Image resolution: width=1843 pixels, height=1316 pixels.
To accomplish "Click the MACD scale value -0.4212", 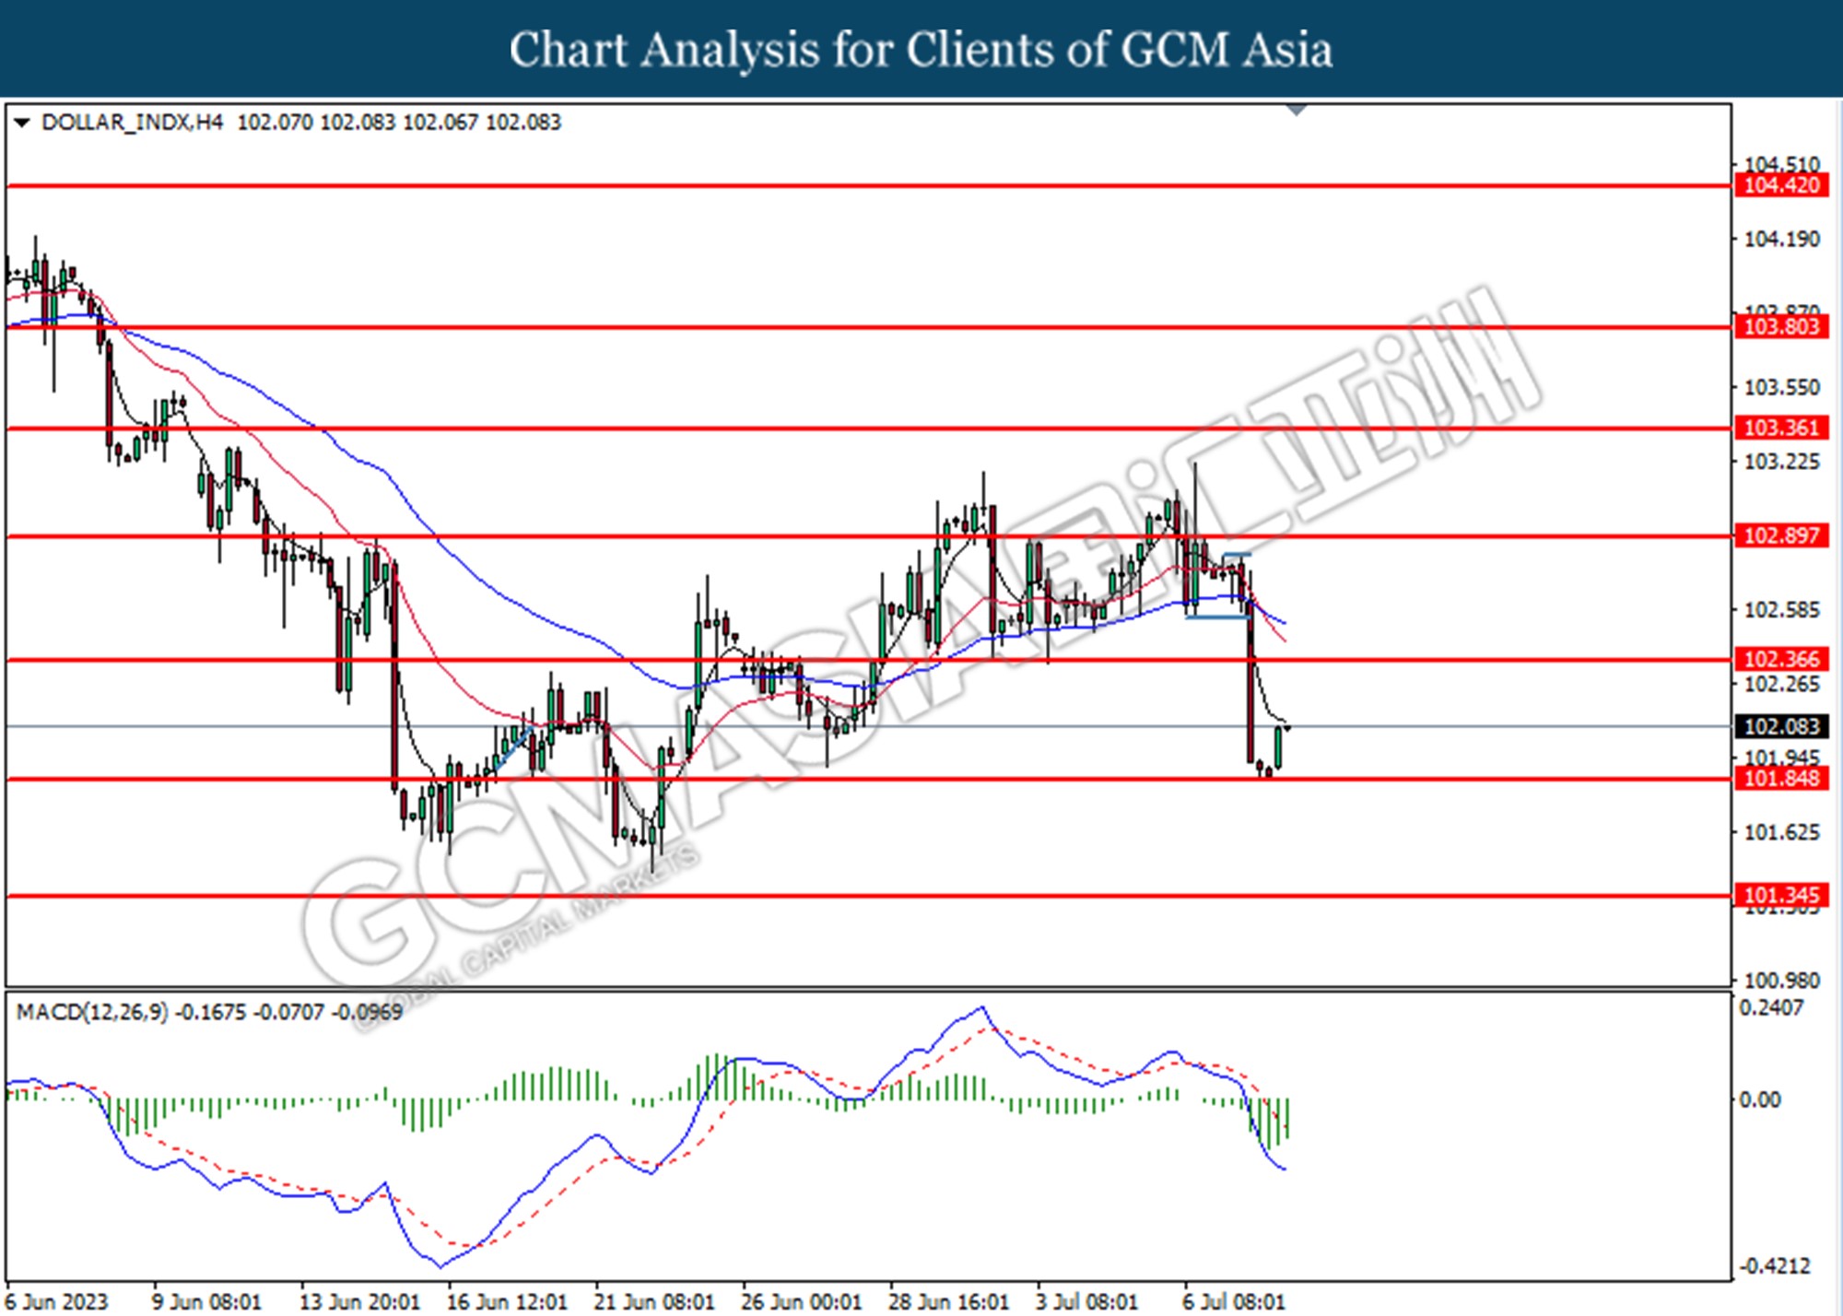I will [1774, 1266].
